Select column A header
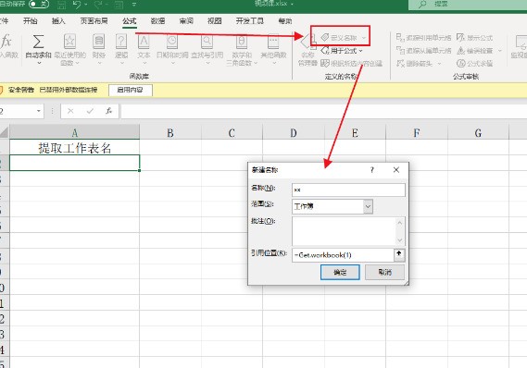 pos(75,133)
